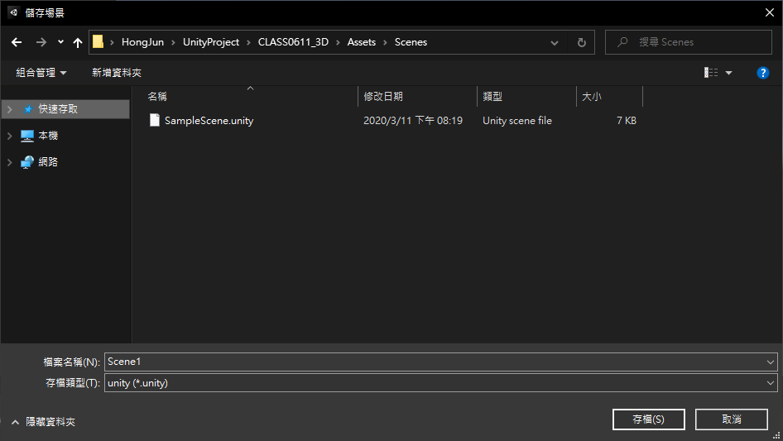Viewport: 783px width, 441px height.
Task: Open recent locations dropdown arrow
Action: [60, 42]
